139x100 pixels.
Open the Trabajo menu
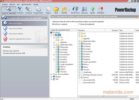pyautogui.click(x=5, y=4)
